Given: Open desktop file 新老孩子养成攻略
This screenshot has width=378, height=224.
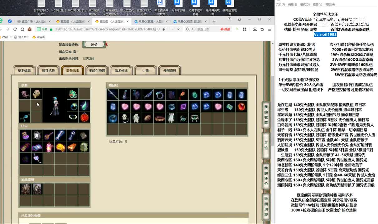Looking at the screenshot, I should pos(161,8).
